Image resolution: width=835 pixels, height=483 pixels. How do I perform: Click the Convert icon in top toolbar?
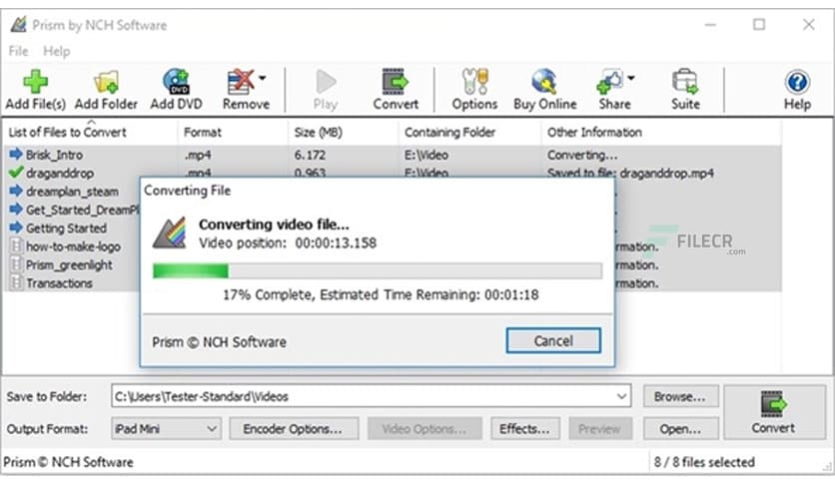pyautogui.click(x=396, y=90)
